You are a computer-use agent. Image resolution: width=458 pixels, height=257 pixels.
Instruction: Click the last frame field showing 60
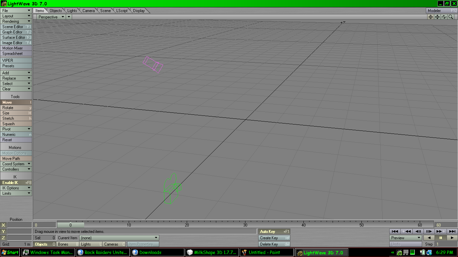(x=446, y=225)
